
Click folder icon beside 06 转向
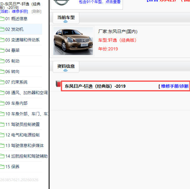(2, 71)
